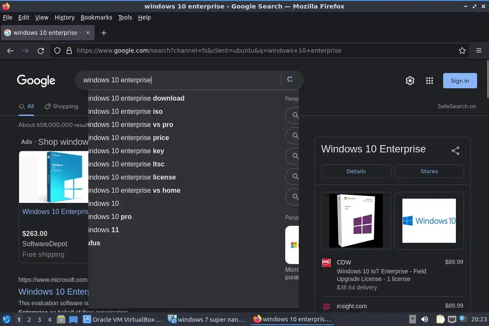This screenshot has height=326, width=489.
Task: Open the display tray icon
Action: (452, 319)
